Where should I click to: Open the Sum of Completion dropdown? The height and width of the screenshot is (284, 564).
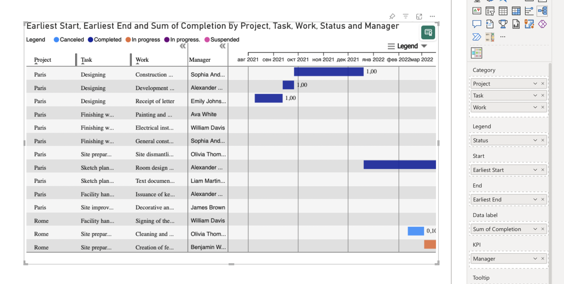[x=535, y=229]
